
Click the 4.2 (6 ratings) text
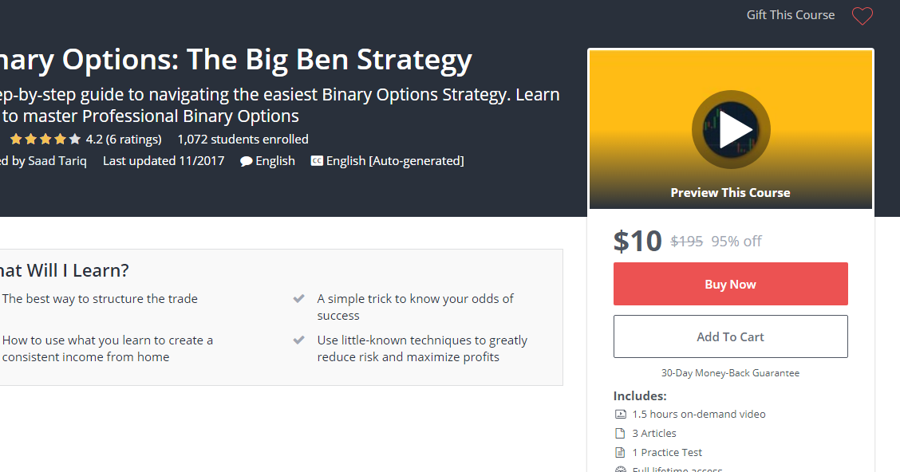[124, 140]
